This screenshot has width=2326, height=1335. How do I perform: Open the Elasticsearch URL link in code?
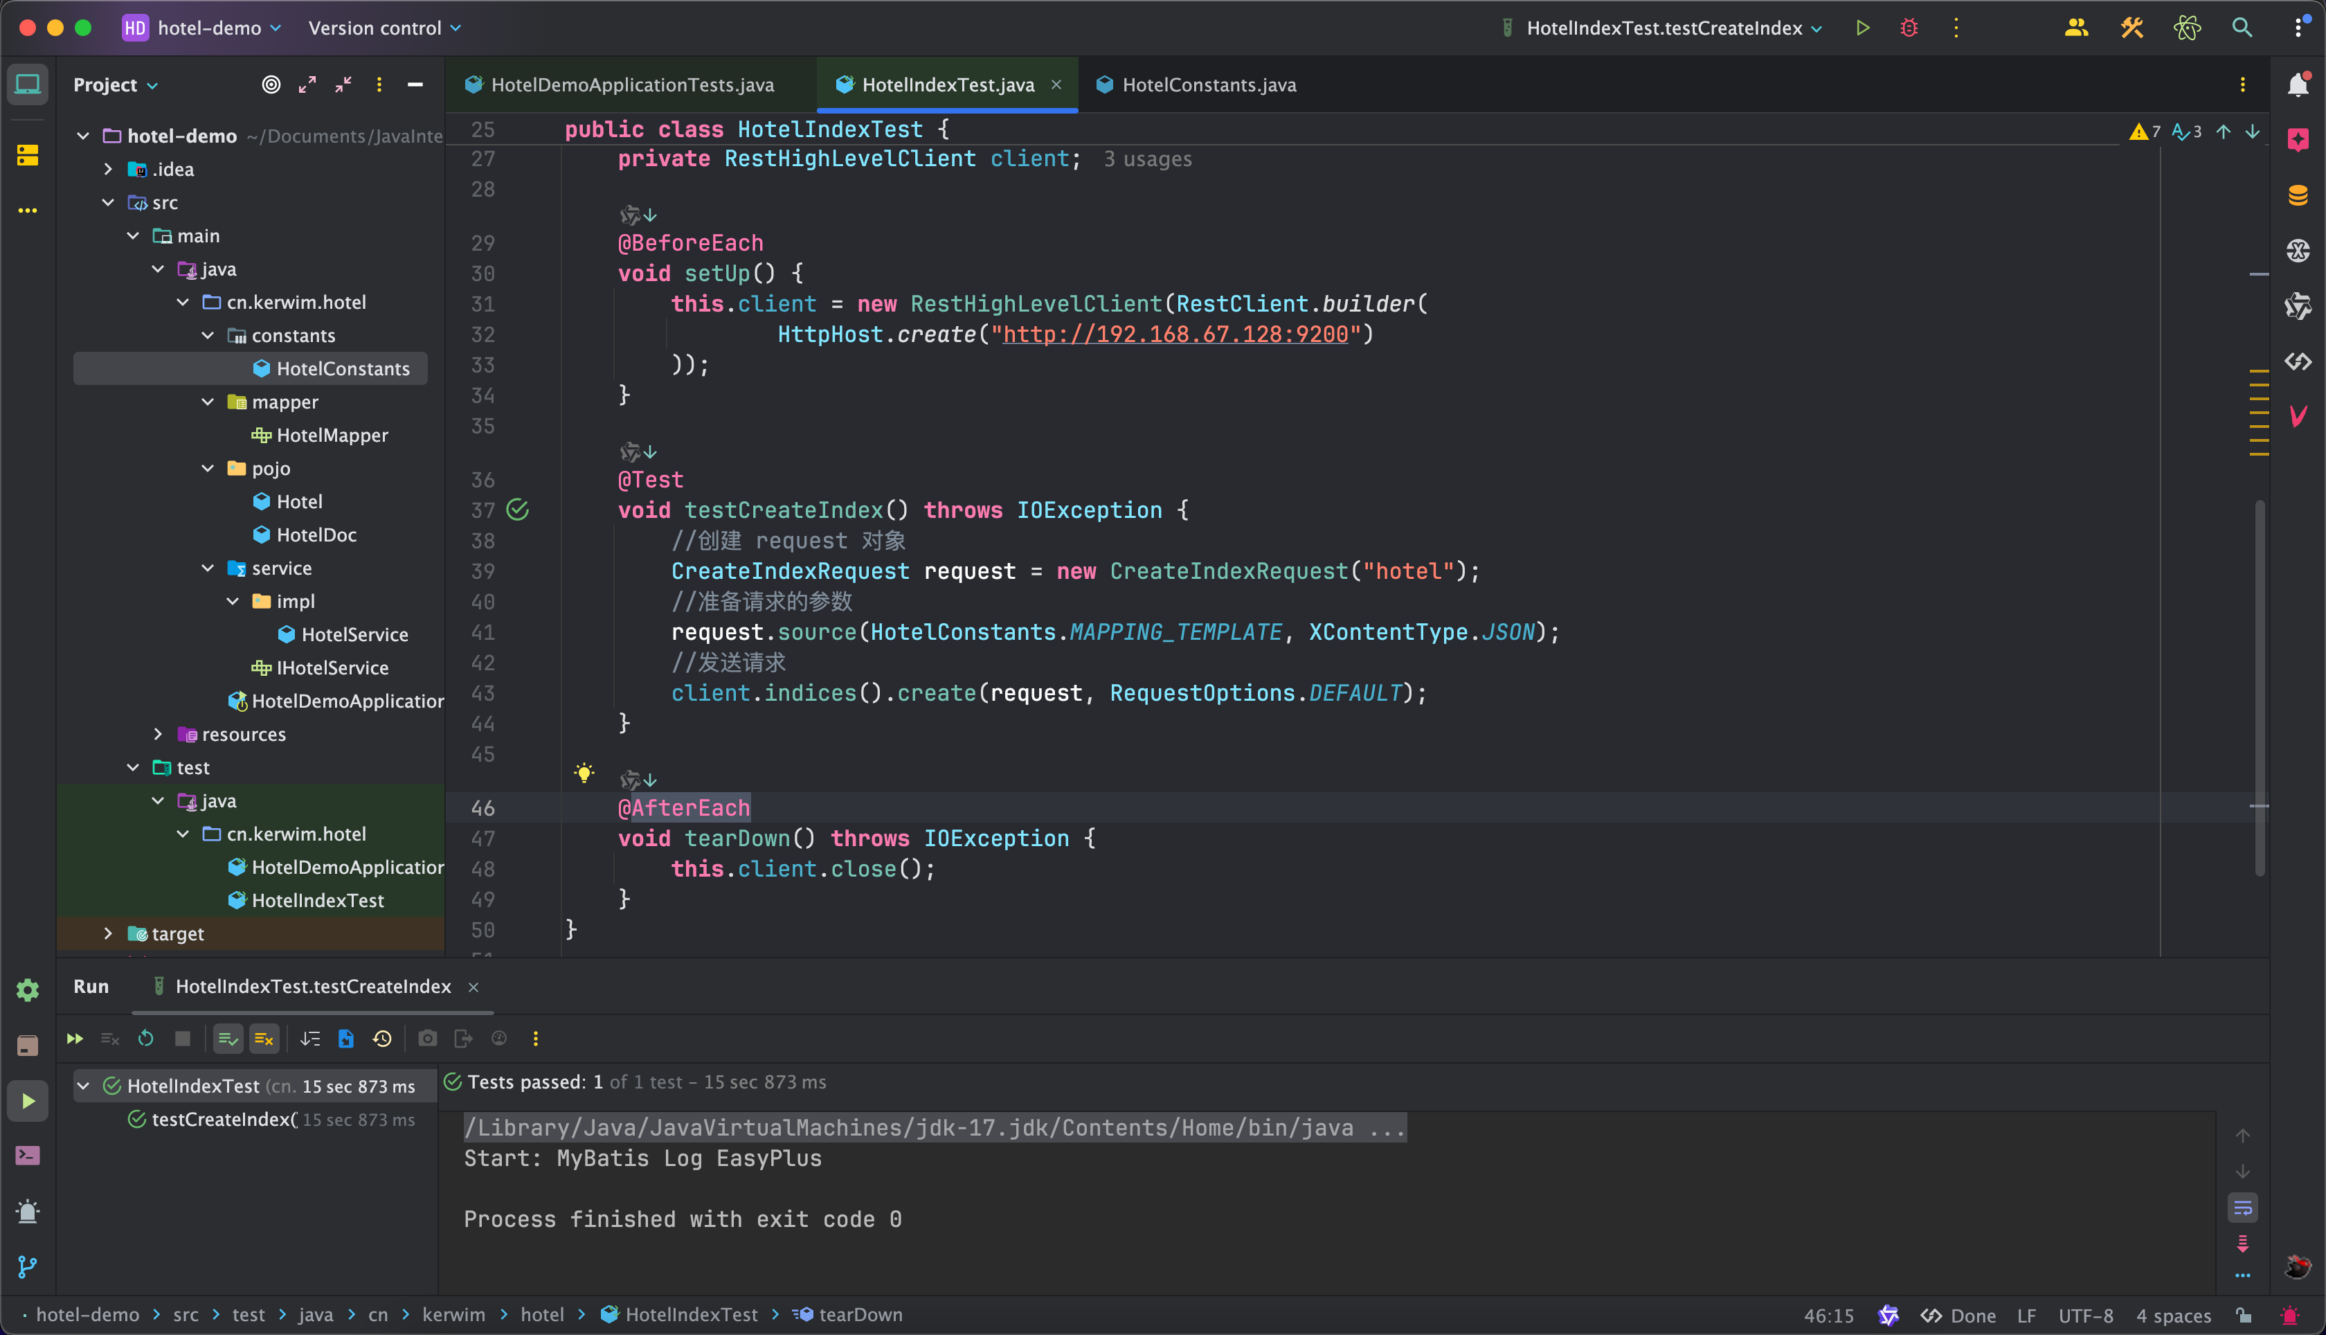tap(1175, 334)
